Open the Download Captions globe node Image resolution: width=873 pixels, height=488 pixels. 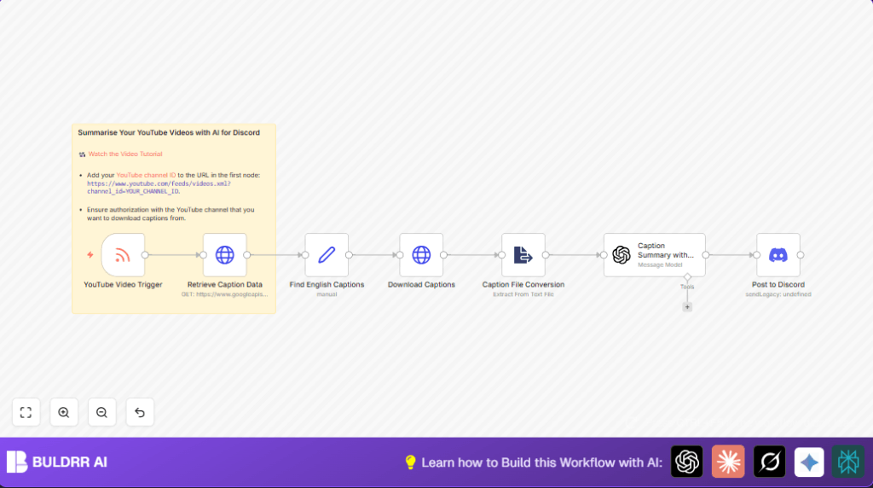(421, 255)
